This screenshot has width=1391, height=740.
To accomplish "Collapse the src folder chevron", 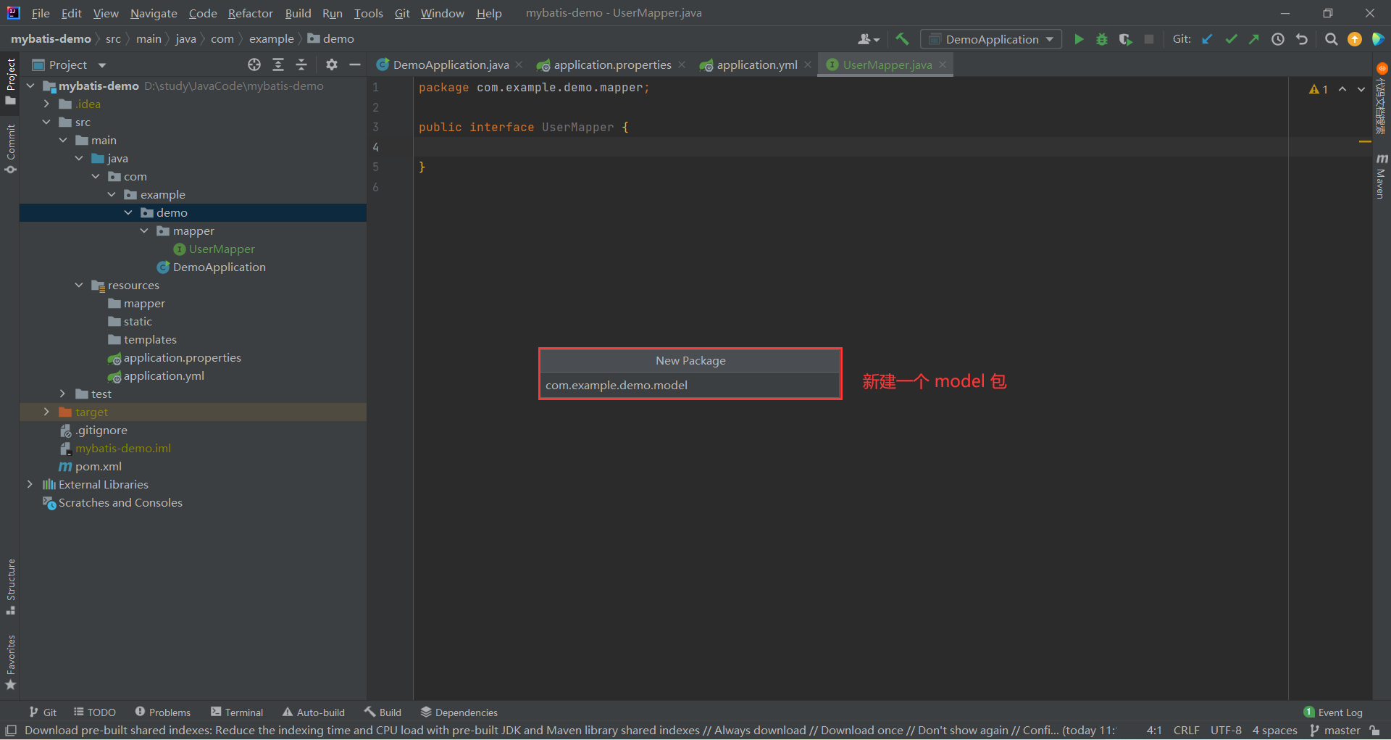I will click(46, 122).
